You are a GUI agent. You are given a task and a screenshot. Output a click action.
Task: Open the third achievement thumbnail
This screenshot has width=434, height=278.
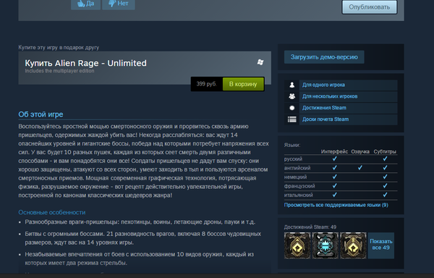click(353, 245)
